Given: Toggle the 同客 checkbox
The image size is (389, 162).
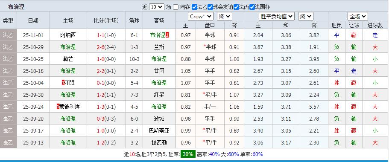Looking at the screenshot, I should click(x=175, y=7).
